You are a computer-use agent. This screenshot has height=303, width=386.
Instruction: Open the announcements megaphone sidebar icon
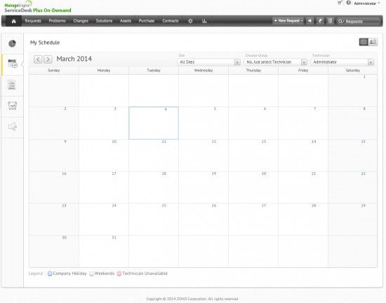pyautogui.click(x=13, y=127)
